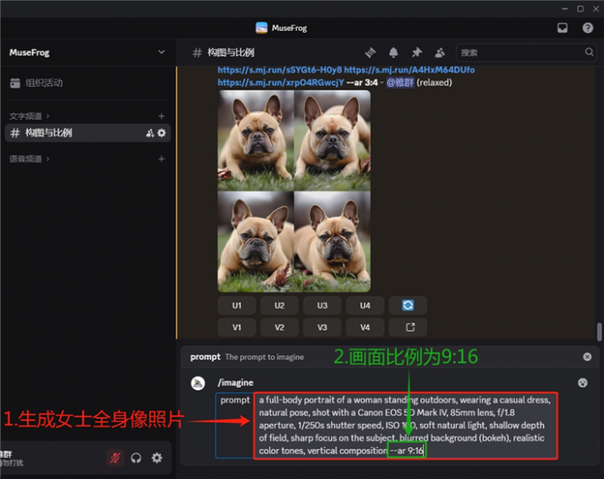Image resolution: width=604 pixels, height=479 pixels.
Task: Open link s.mj.run/sSYGt6-H0y8
Action: (x=280, y=70)
